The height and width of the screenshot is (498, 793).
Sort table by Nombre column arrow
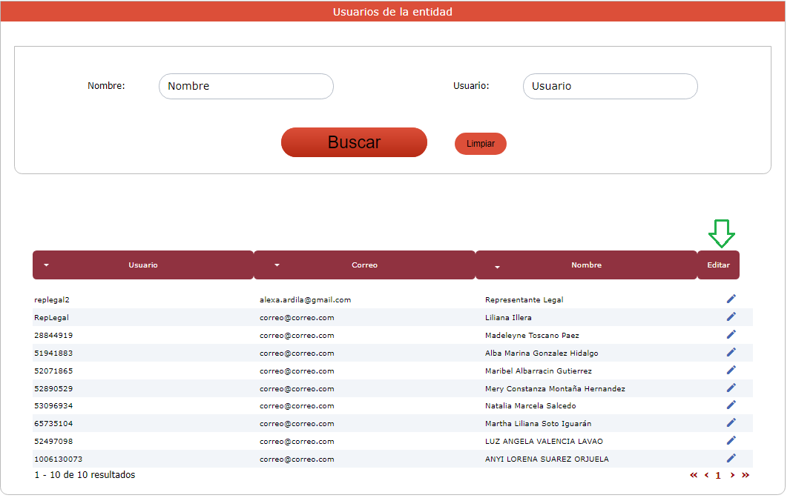tap(498, 267)
